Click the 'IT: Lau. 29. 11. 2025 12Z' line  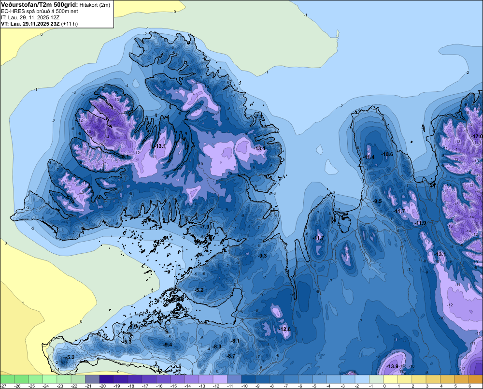pyautogui.click(x=30, y=17)
